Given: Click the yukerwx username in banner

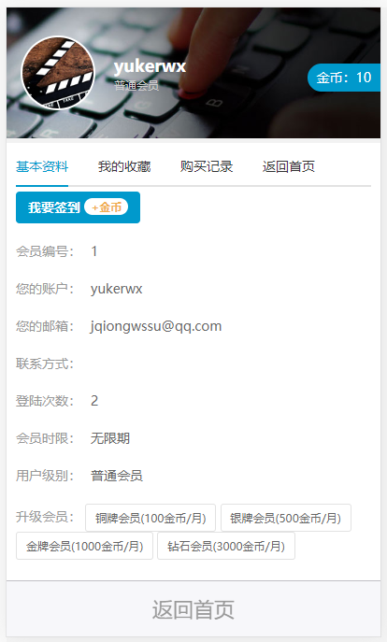Looking at the screenshot, I should tap(150, 66).
